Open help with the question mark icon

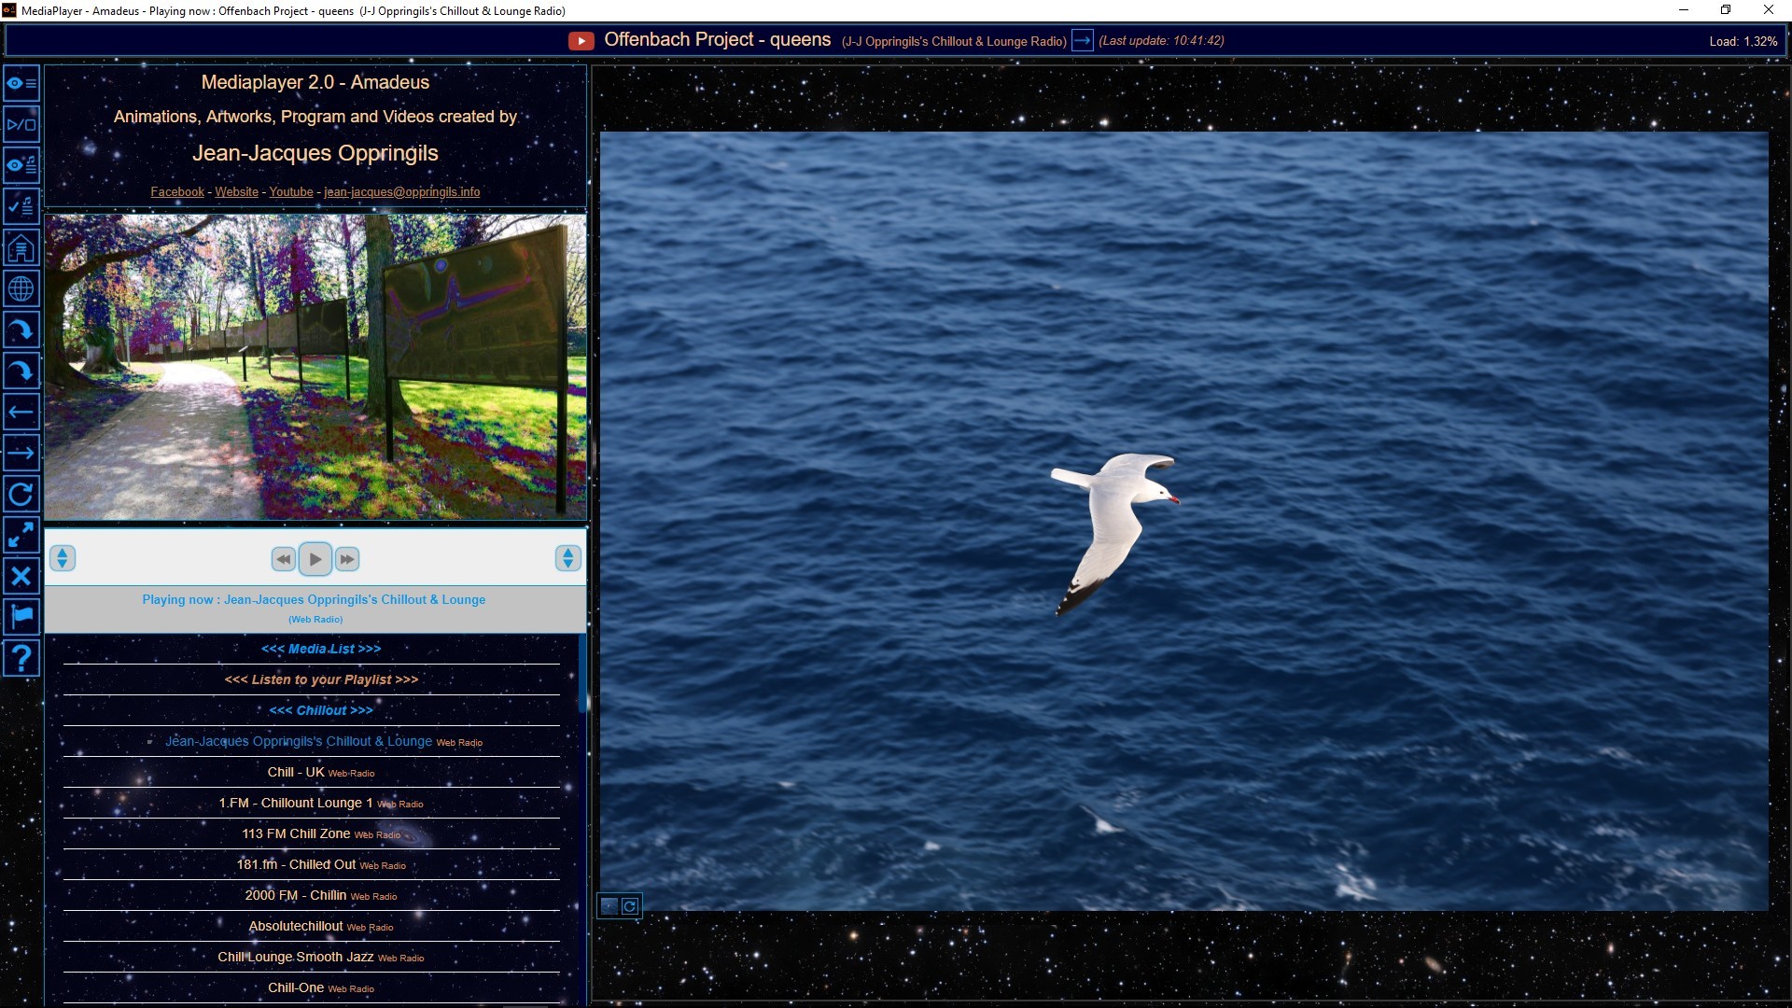pos(21,658)
